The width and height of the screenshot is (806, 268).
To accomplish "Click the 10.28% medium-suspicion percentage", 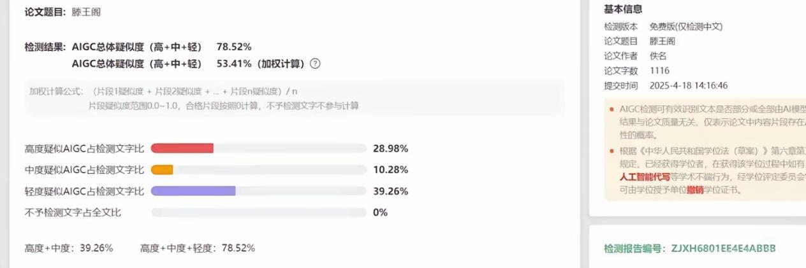I will pyautogui.click(x=390, y=170).
